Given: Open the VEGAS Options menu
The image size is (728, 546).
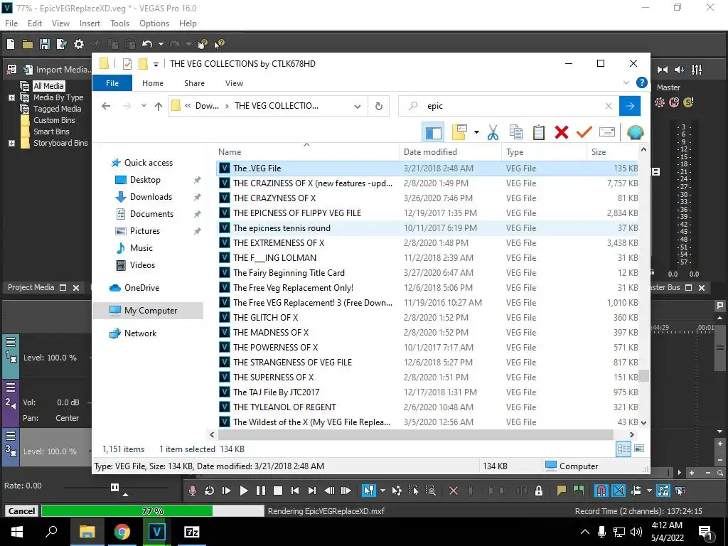Looking at the screenshot, I should pos(154,23).
